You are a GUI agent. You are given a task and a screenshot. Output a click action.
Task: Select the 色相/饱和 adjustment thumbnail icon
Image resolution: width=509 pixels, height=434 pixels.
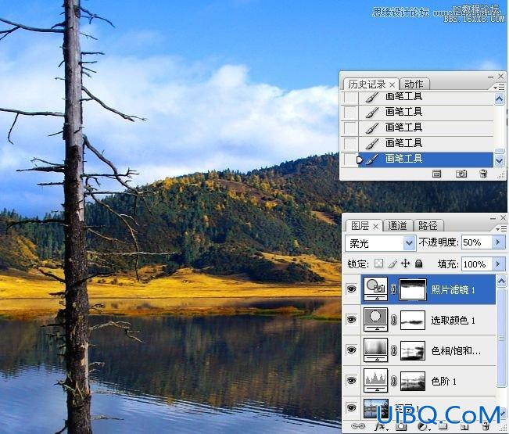tap(375, 350)
